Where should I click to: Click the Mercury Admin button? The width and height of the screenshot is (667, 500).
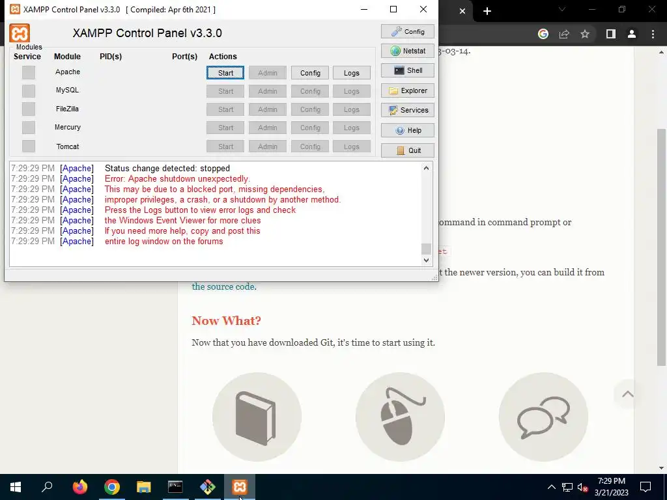click(x=268, y=128)
